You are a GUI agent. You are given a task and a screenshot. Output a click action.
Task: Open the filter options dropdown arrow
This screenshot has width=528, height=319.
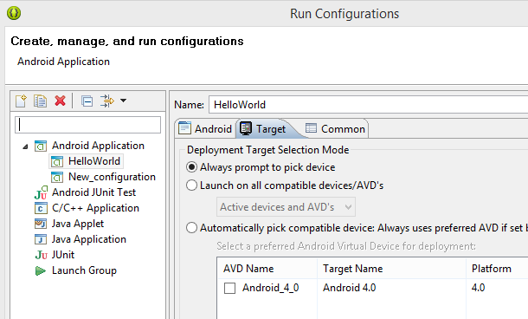pyautogui.click(x=123, y=101)
